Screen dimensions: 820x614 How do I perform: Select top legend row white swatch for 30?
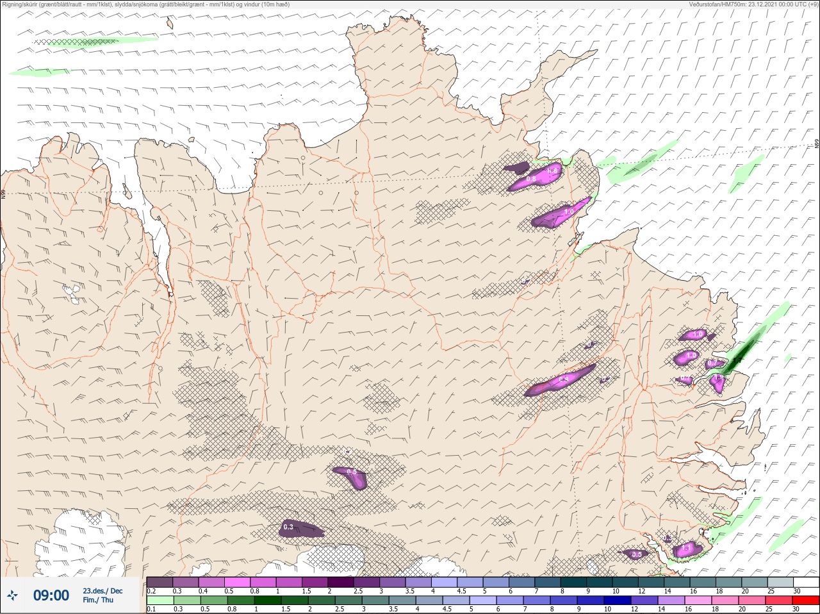[x=806, y=582]
